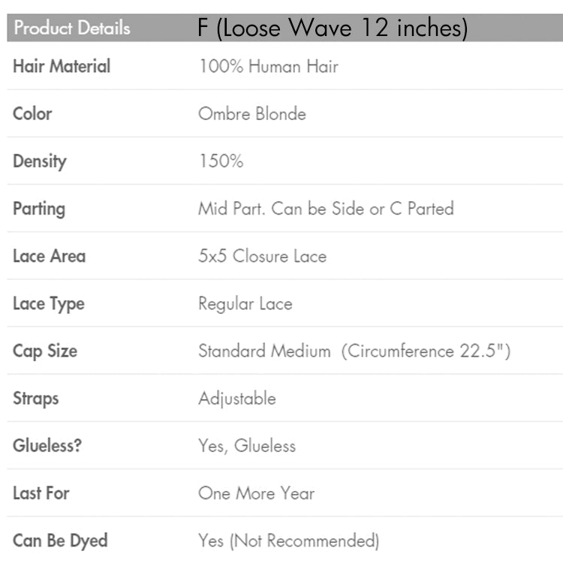The image size is (563, 563).
Task: Select the Cap Size row label
Action: [x=45, y=351]
